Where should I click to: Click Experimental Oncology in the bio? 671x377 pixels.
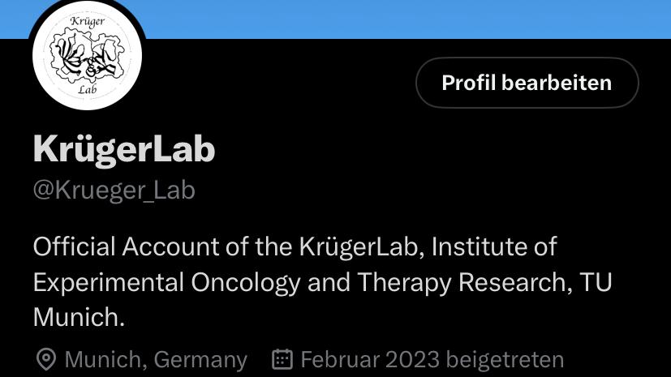tap(167, 282)
